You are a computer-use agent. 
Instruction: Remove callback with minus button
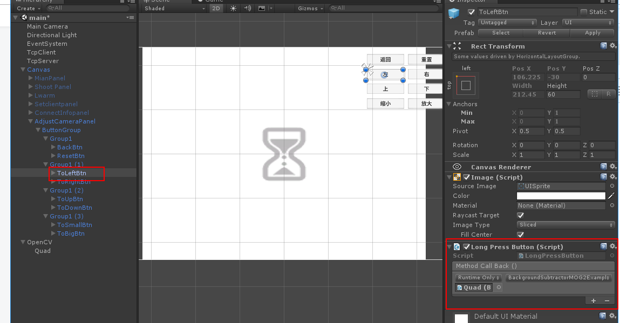(x=607, y=301)
